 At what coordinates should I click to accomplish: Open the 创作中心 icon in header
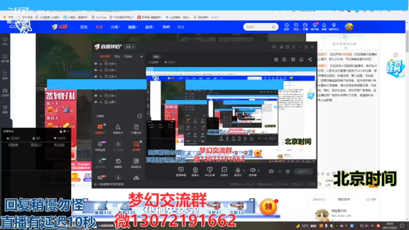334,27
